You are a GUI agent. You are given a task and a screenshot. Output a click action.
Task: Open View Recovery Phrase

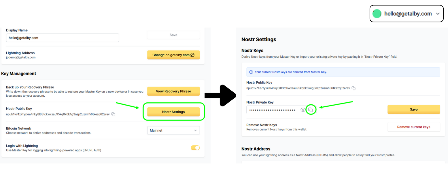(173, 91)
